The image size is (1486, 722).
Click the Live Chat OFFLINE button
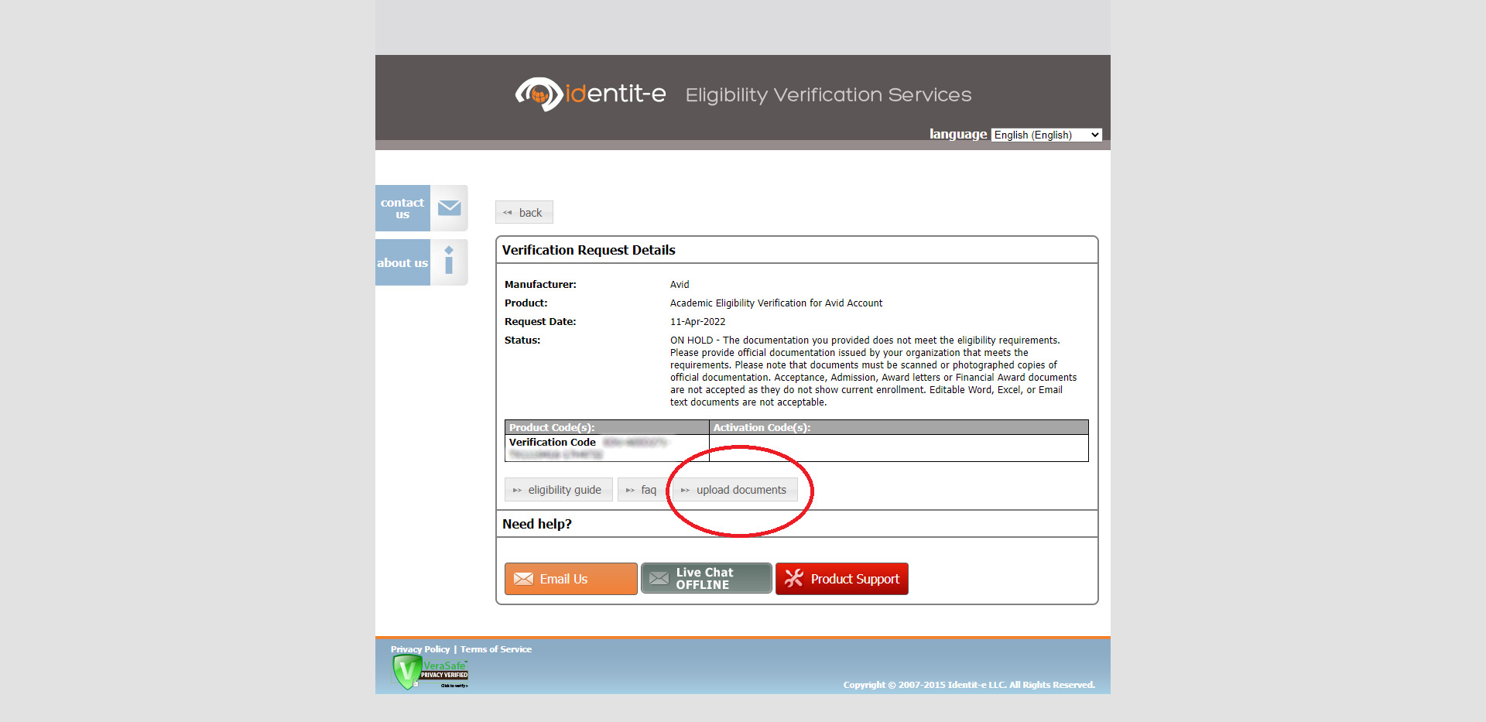point(707,579)
